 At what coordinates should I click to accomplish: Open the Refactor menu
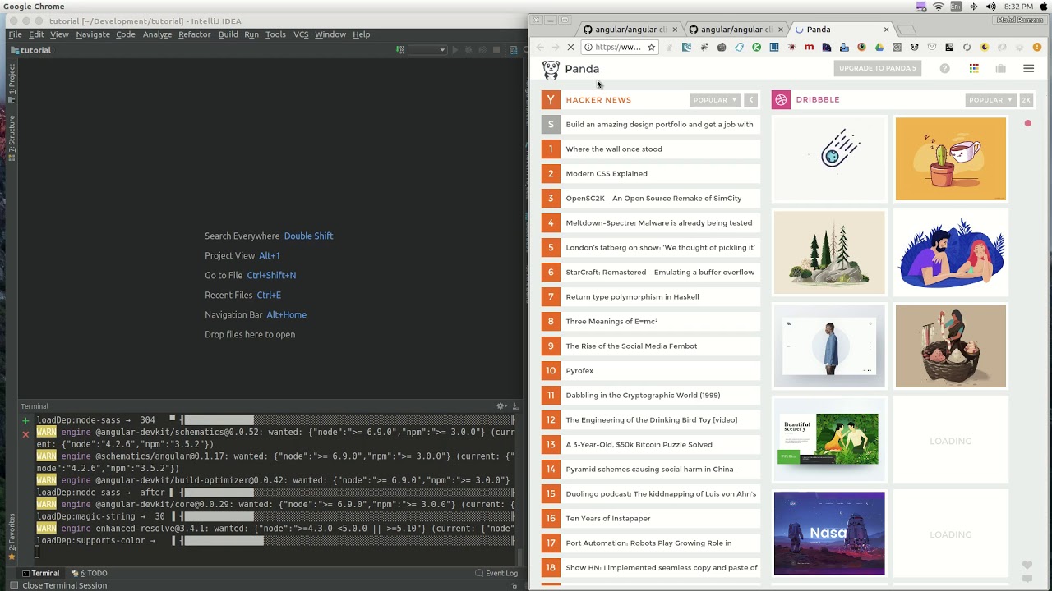(195, 34)
